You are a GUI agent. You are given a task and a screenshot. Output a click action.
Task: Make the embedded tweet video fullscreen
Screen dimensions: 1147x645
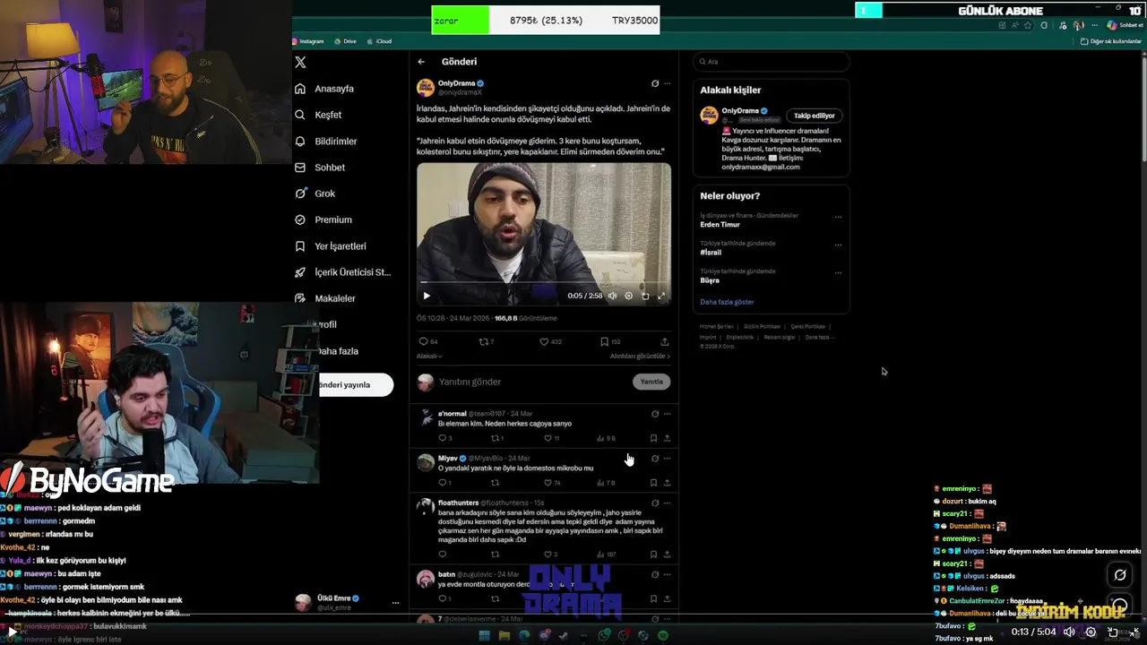[x=661, y=296]
